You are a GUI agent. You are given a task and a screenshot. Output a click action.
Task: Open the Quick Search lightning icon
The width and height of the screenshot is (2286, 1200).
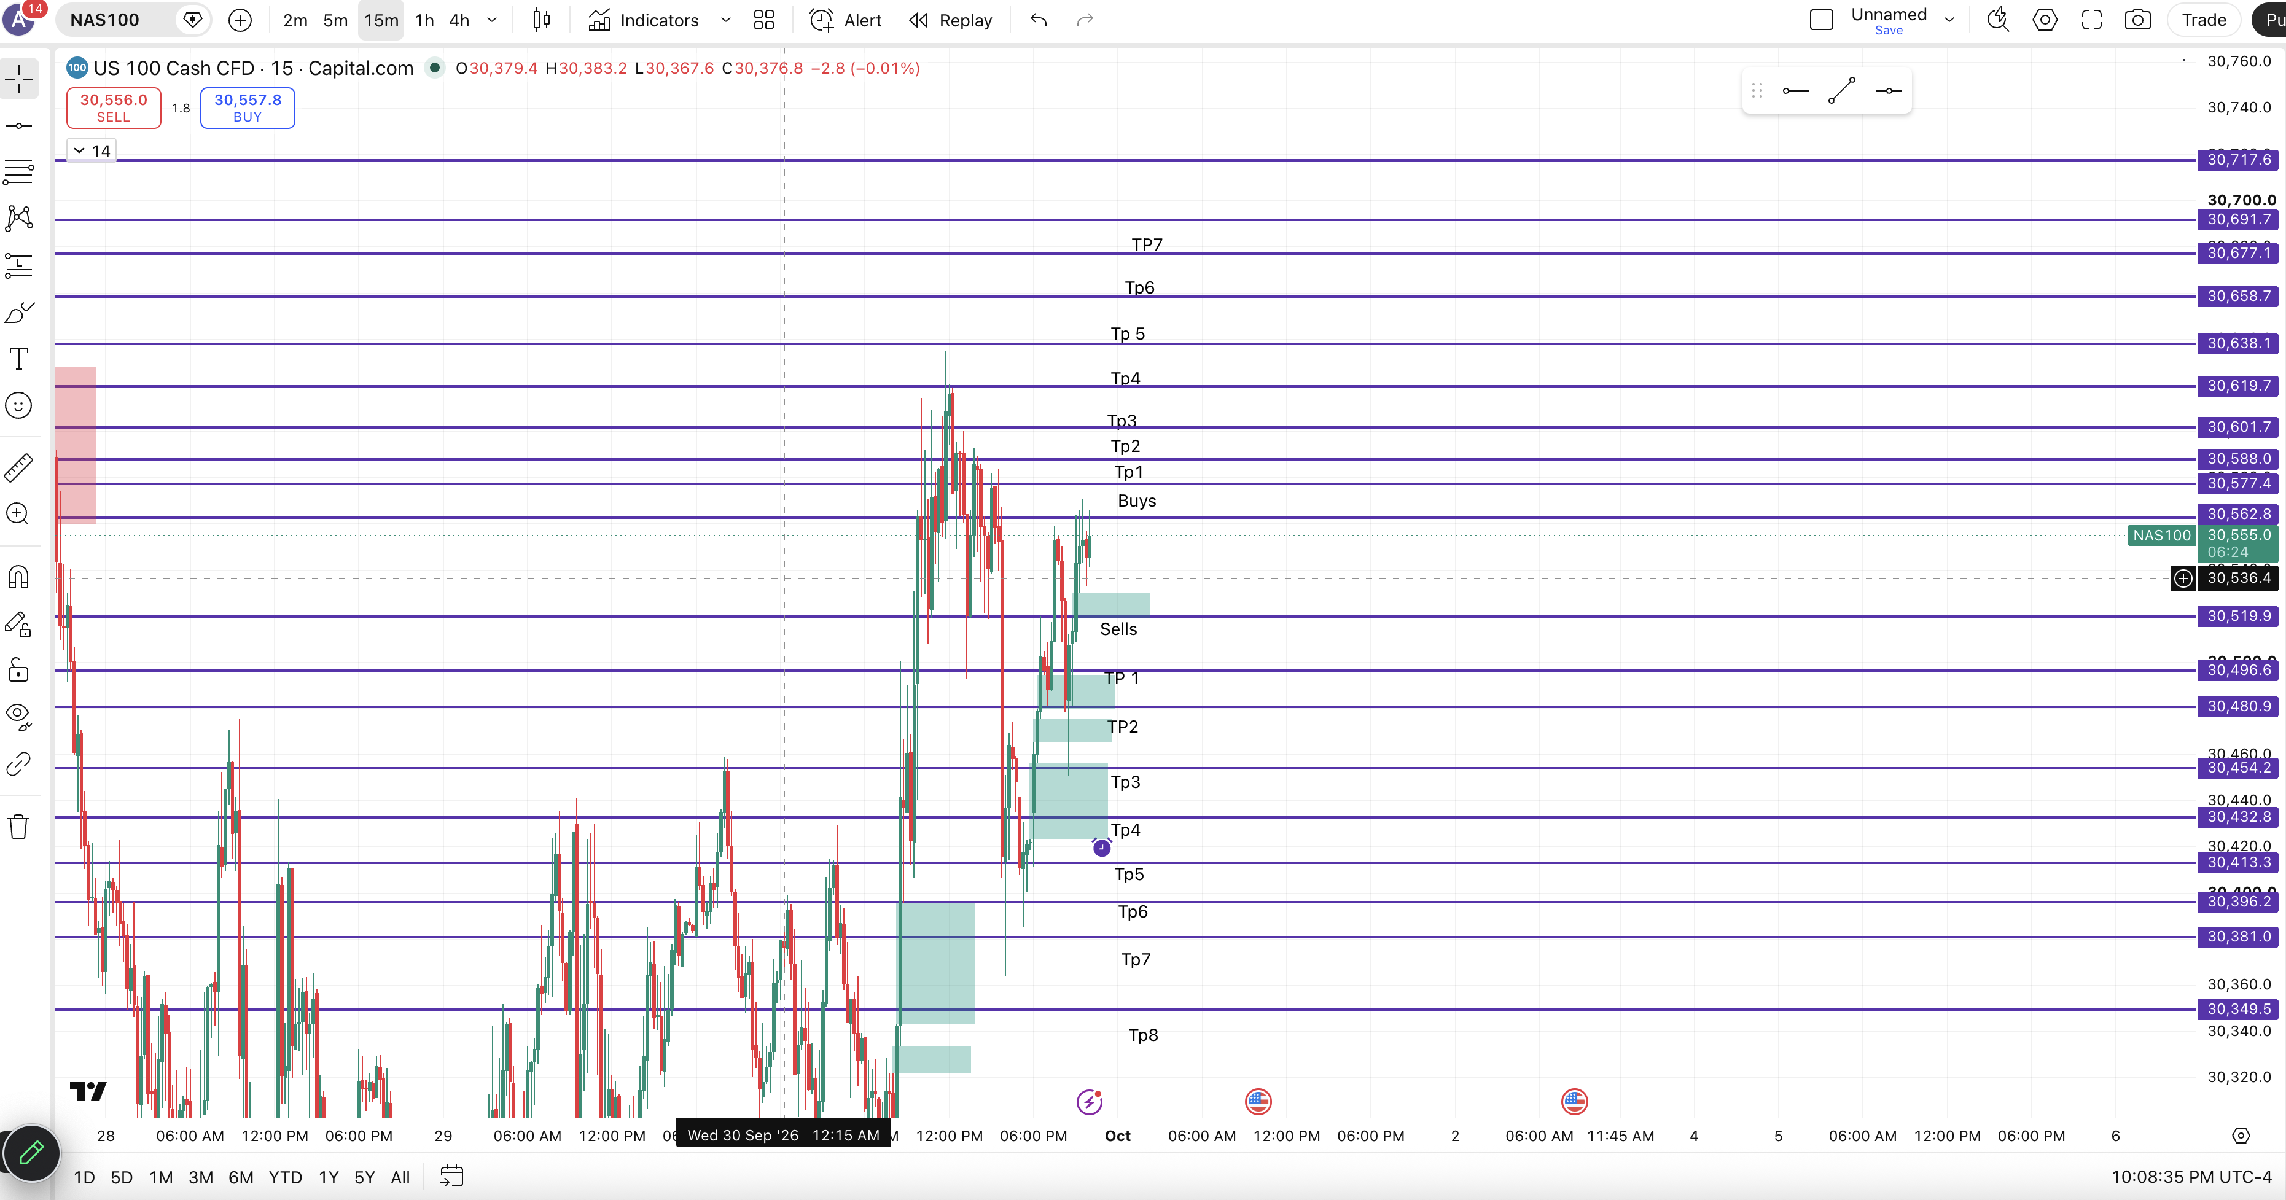(1997, 20)
